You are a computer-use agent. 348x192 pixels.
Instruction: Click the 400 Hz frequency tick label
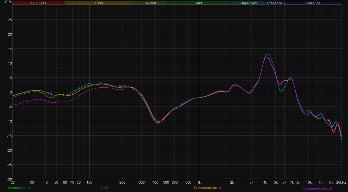[155, 182]
